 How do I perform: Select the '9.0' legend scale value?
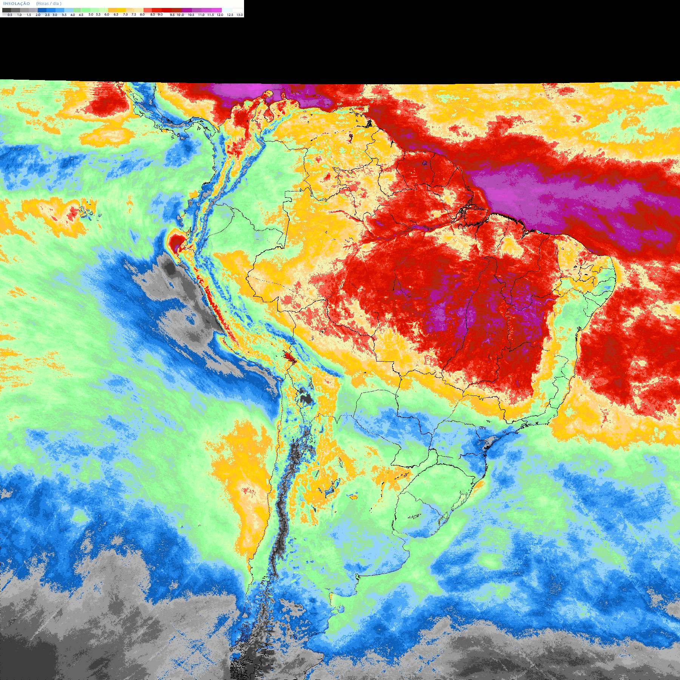tap(160, 14)
